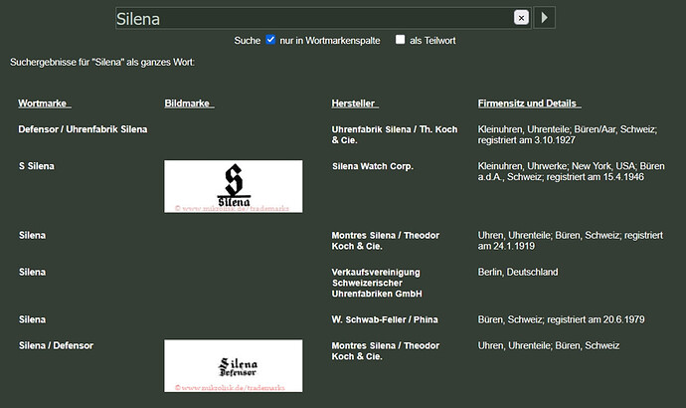Click details registered 3.10.1927
Image resolution: width=686 pixels, height=408 pixels.
coord(568,134)
